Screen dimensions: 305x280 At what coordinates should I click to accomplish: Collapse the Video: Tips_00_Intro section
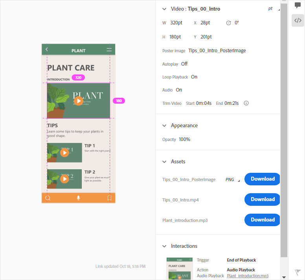tap(164, 9)
